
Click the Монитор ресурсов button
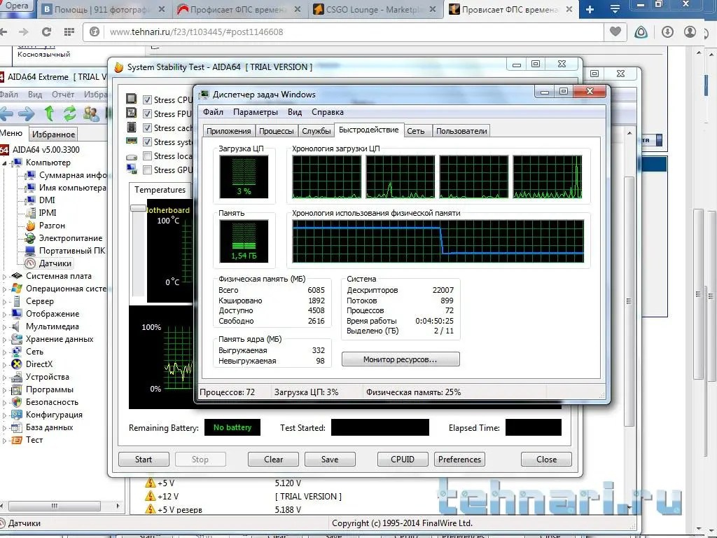(400, 359)
